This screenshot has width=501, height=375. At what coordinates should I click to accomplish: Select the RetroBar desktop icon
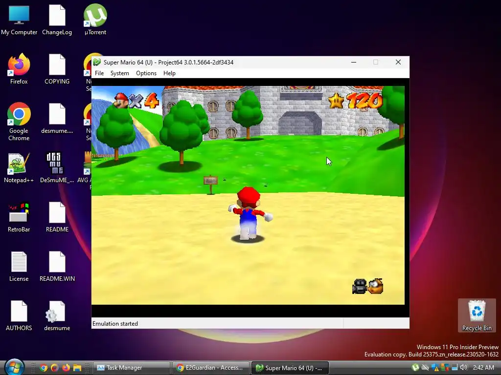(19, 217)
